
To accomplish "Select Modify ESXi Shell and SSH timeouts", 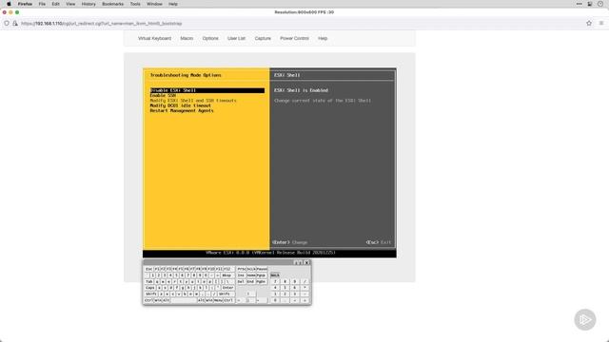I will [x=193, y=101].
